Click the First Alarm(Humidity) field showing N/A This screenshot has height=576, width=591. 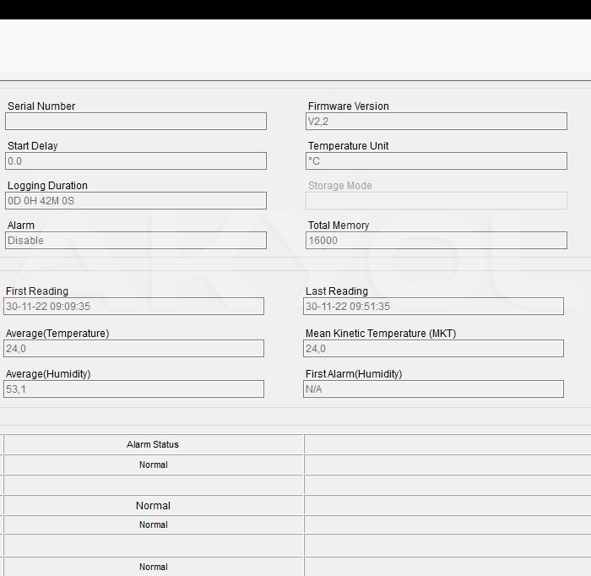pyautogui.click(x=433, y=389)
